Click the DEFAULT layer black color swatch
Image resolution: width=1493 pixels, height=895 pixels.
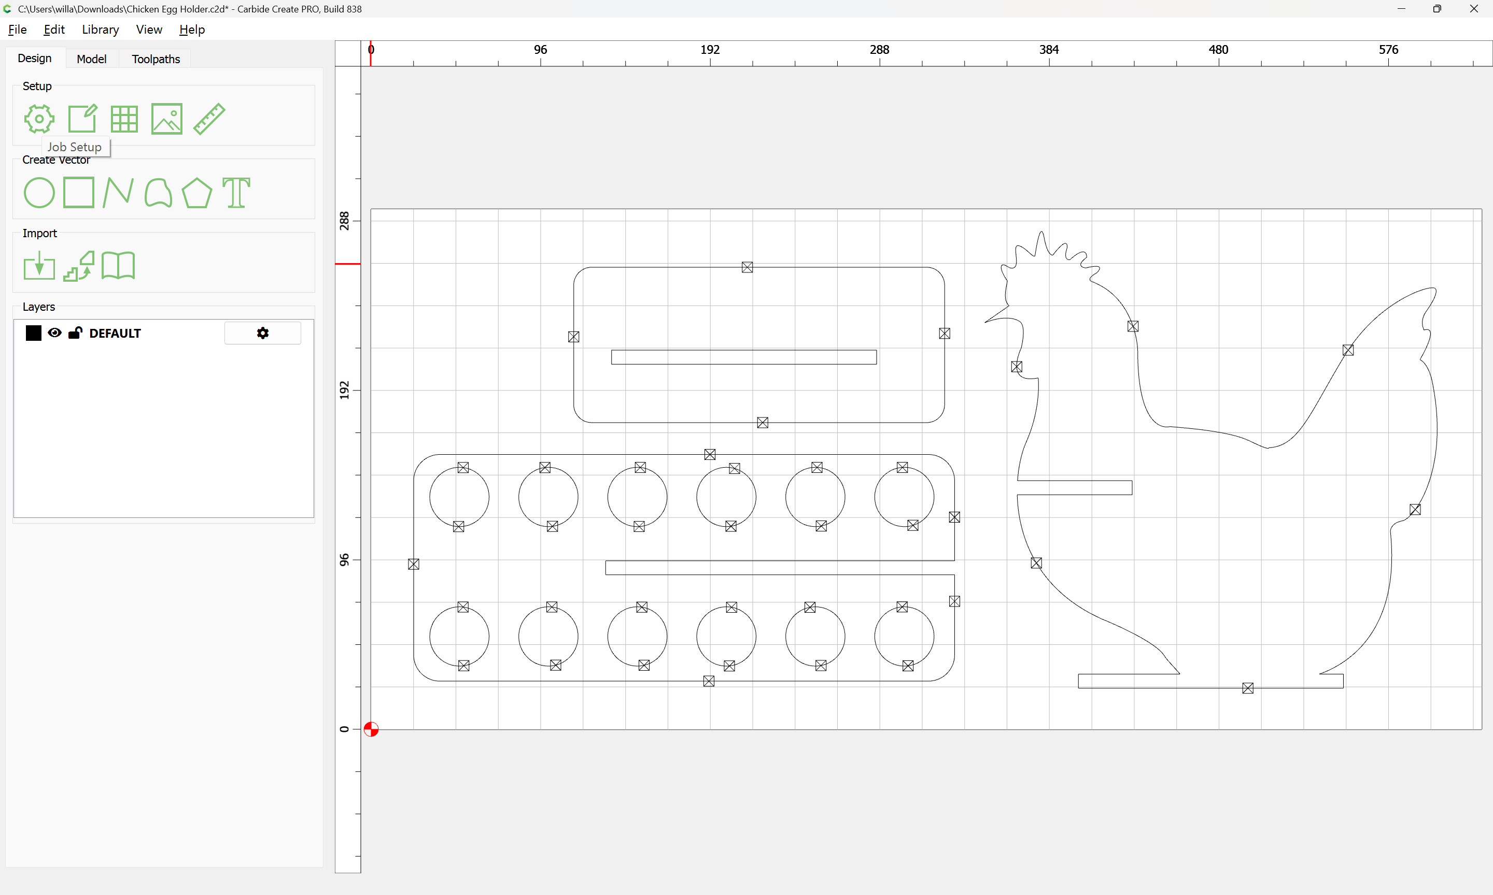click(34, 333)
